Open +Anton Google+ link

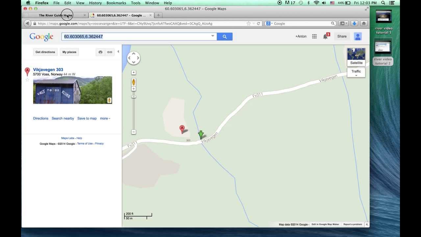[x=301, y=37]
